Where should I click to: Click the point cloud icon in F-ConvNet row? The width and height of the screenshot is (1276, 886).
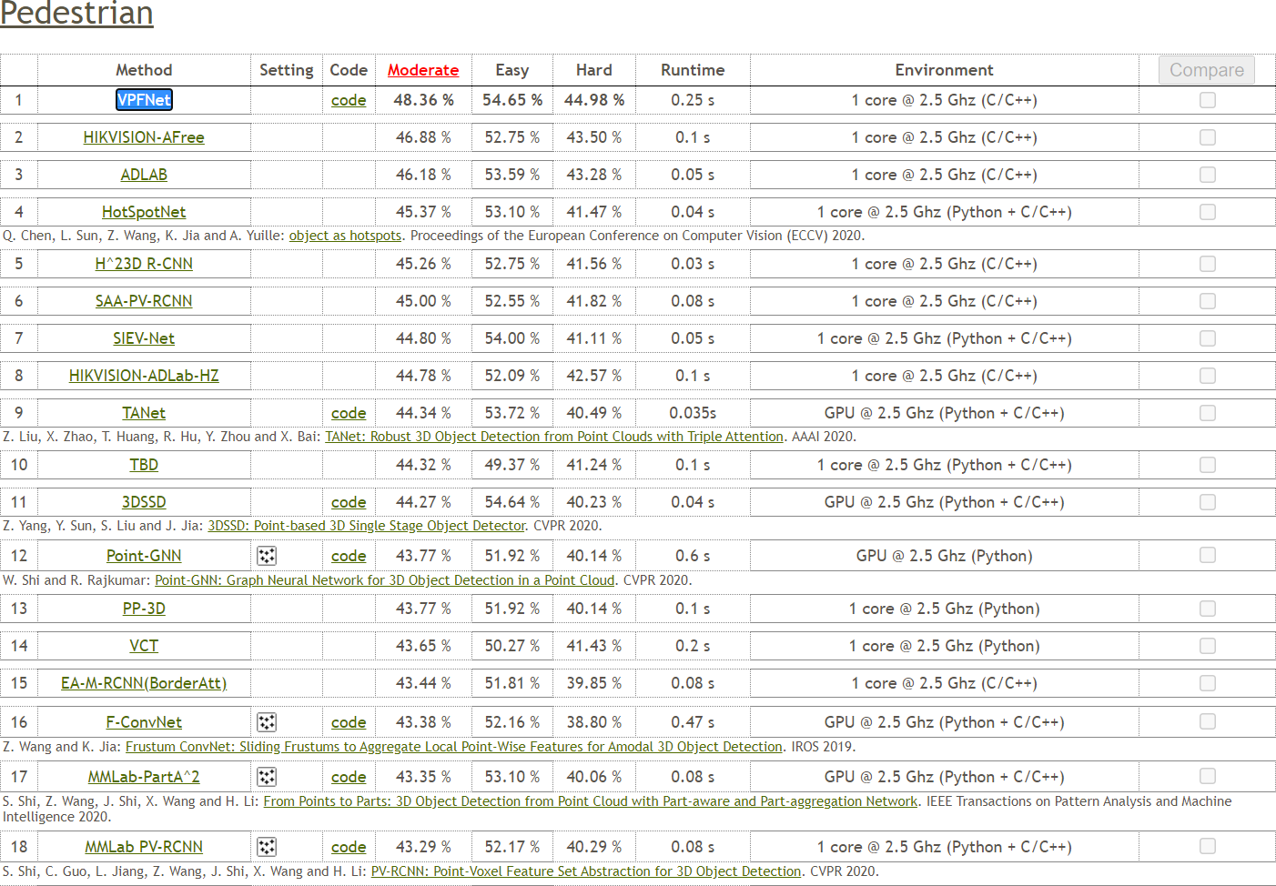tap(266, 722)
